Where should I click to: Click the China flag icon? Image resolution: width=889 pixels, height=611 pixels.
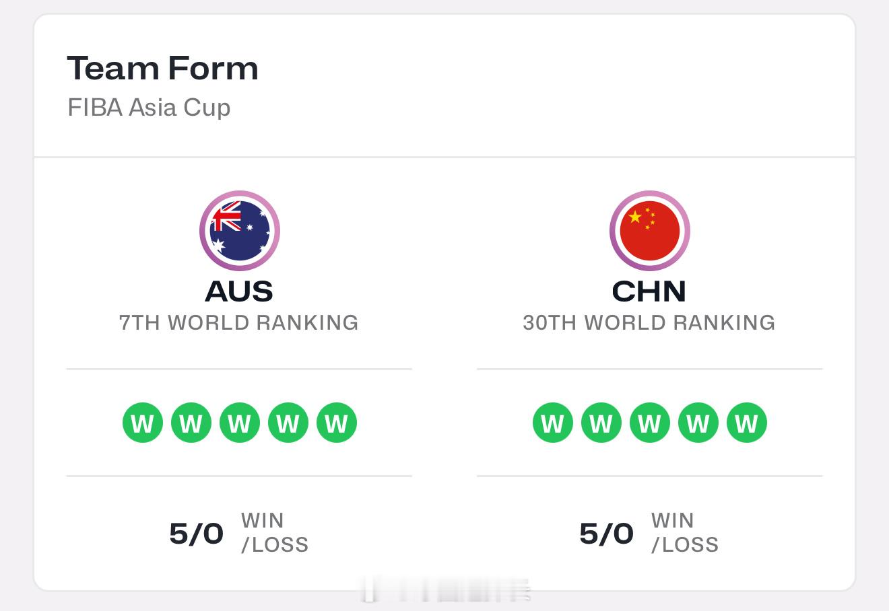[x=649, y=231]
